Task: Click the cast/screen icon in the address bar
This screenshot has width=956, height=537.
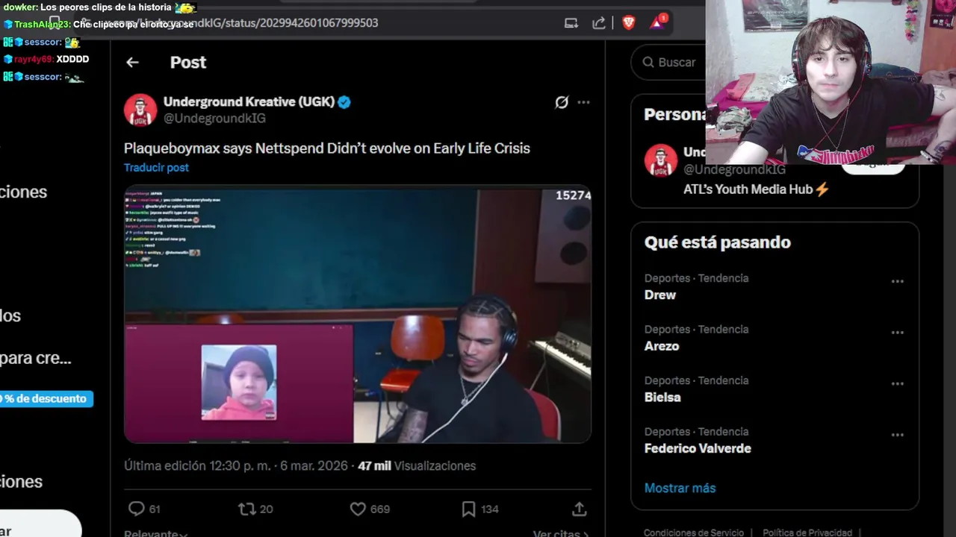Action: [571, 23]
